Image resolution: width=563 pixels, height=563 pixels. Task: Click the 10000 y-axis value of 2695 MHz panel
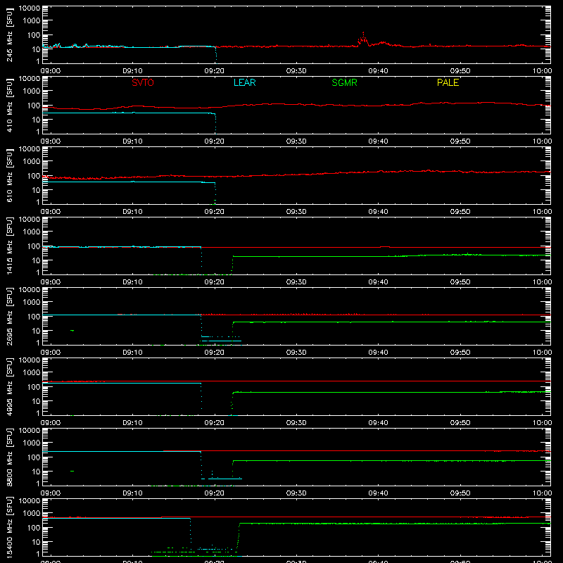[30, 289]
